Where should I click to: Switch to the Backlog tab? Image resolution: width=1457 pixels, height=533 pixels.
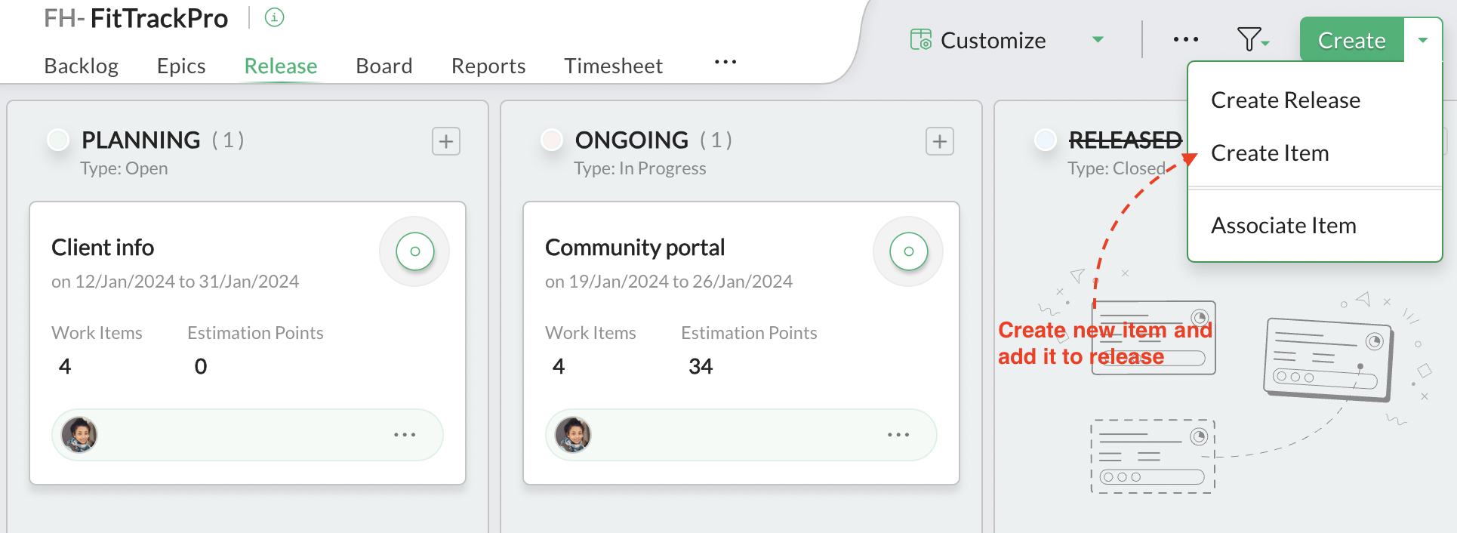click(x=82, y=66)
